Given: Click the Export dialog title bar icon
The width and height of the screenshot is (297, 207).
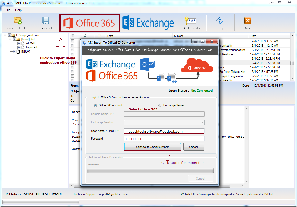Looking at the screenshot, I should 84,43.
